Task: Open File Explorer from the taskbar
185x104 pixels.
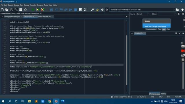Action: [x=29, y=101]
